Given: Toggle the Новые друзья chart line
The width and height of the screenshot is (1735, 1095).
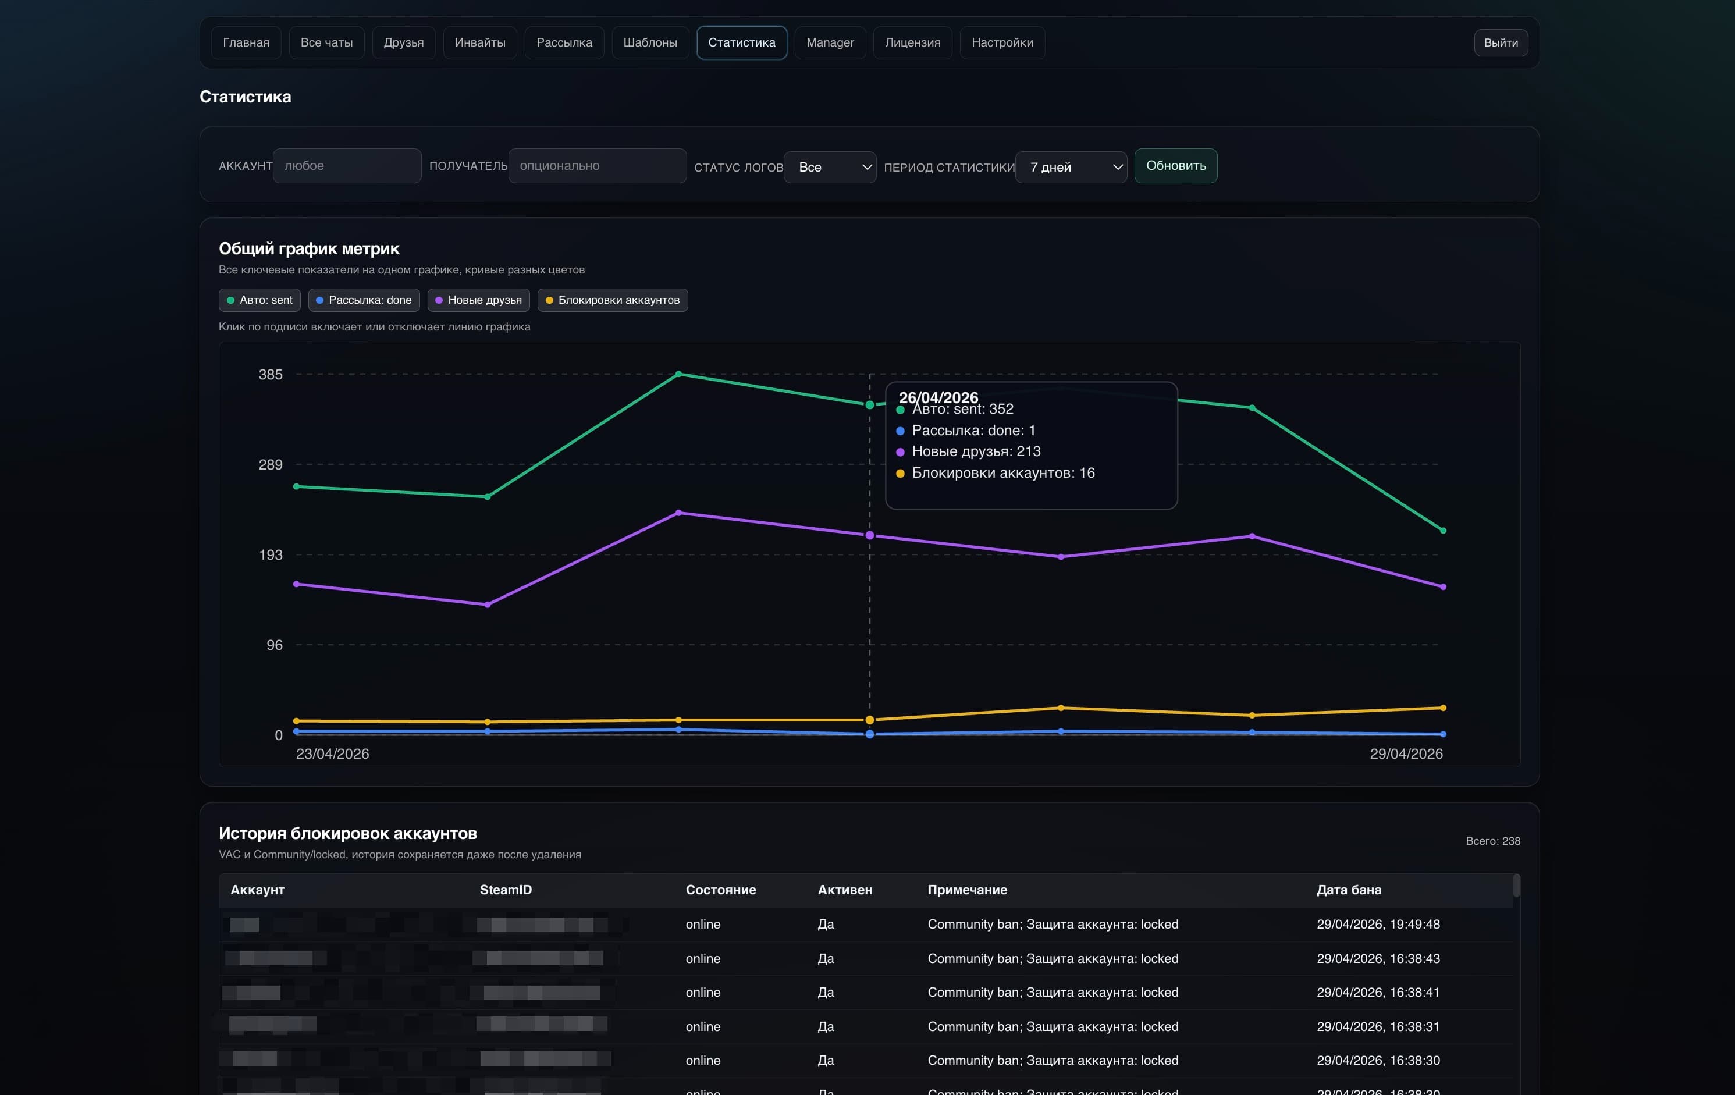Looking at the screenshot, I should pos(478,300).
